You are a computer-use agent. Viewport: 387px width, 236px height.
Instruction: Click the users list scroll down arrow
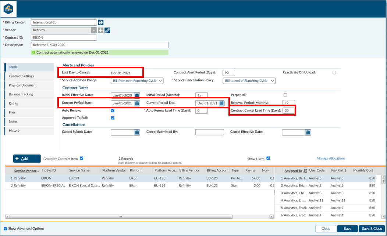tap(383, 217)
